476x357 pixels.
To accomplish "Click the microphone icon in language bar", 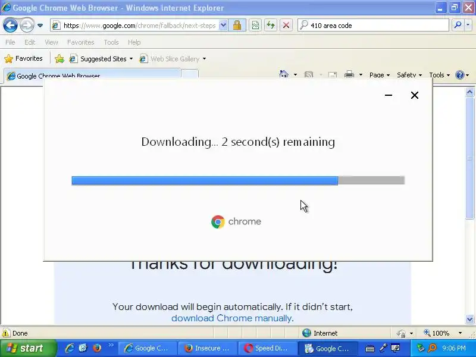I will (x=383, y=348).
